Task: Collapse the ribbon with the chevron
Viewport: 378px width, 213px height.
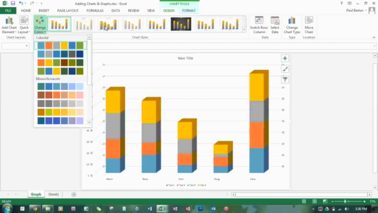Action: 374,37
